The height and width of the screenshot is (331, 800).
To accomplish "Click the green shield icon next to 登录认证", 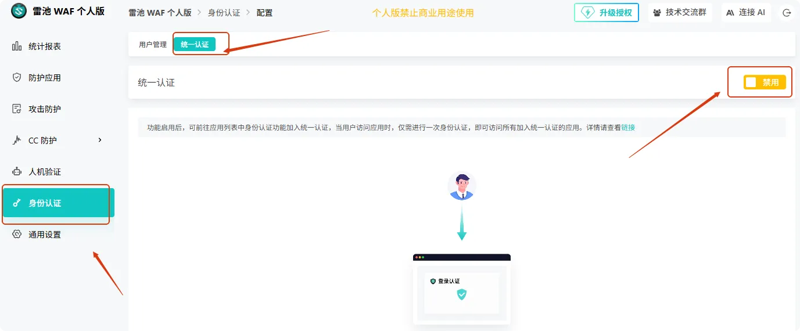I will (x=433, y=281).
